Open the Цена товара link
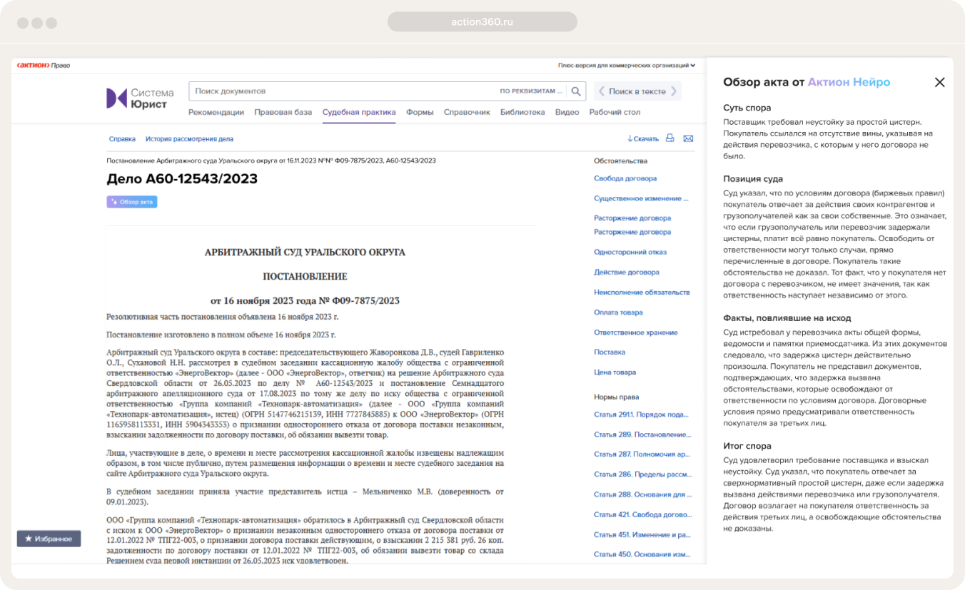The height and width of the screenshot is (590, 965). (x=615, y=372)
